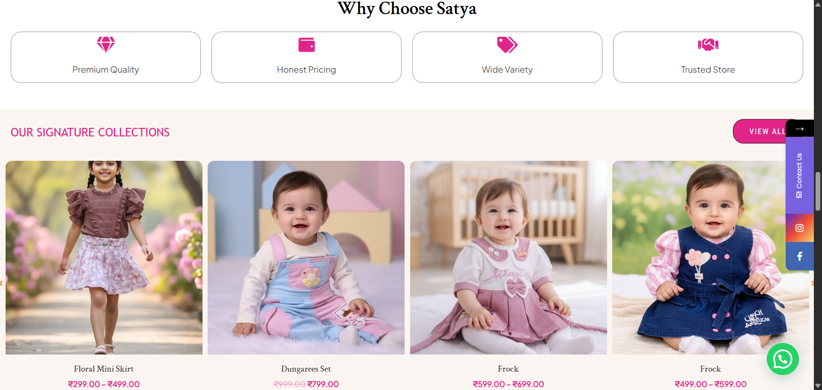Open the Floral Mini Skirt product image
The height and width of the screenshot is (390, 822).
click(x=104, y=257)
